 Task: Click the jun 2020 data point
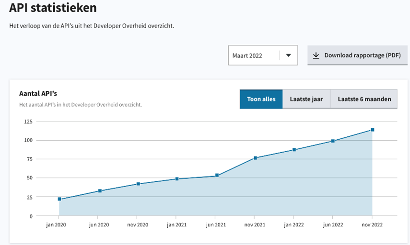(x=100, y=191)
